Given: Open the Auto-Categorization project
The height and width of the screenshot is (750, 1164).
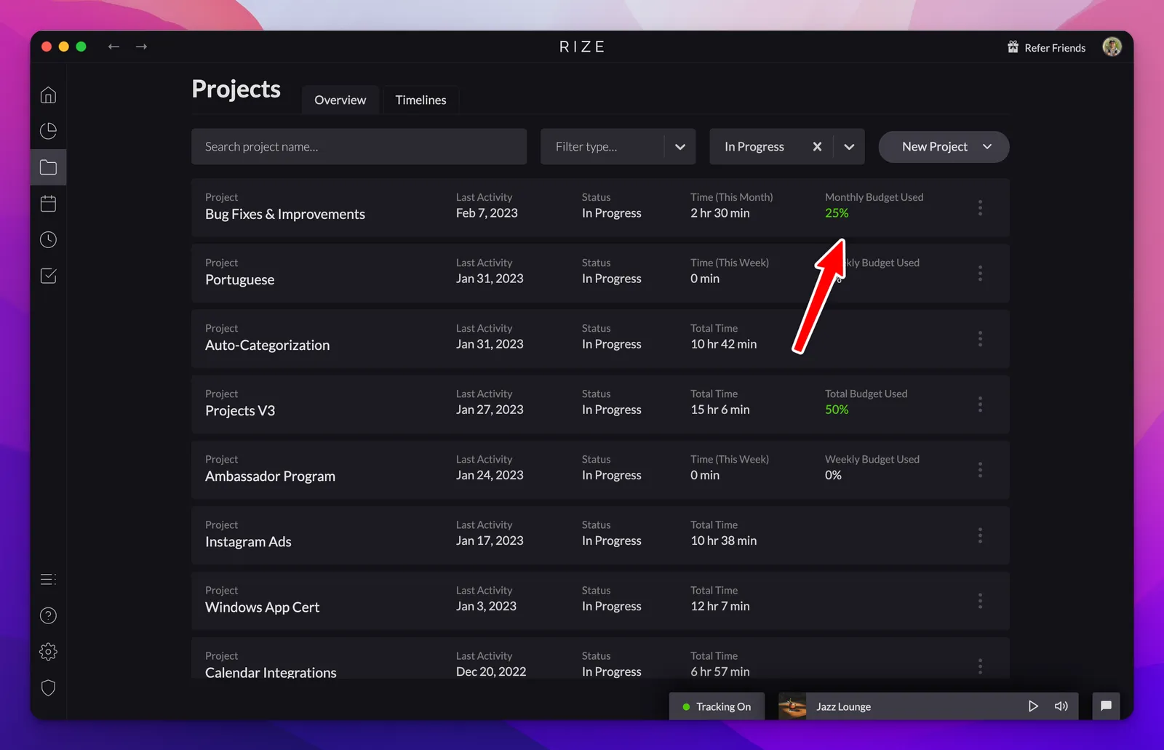Looking at the screenshot, I should click(267, 346).
